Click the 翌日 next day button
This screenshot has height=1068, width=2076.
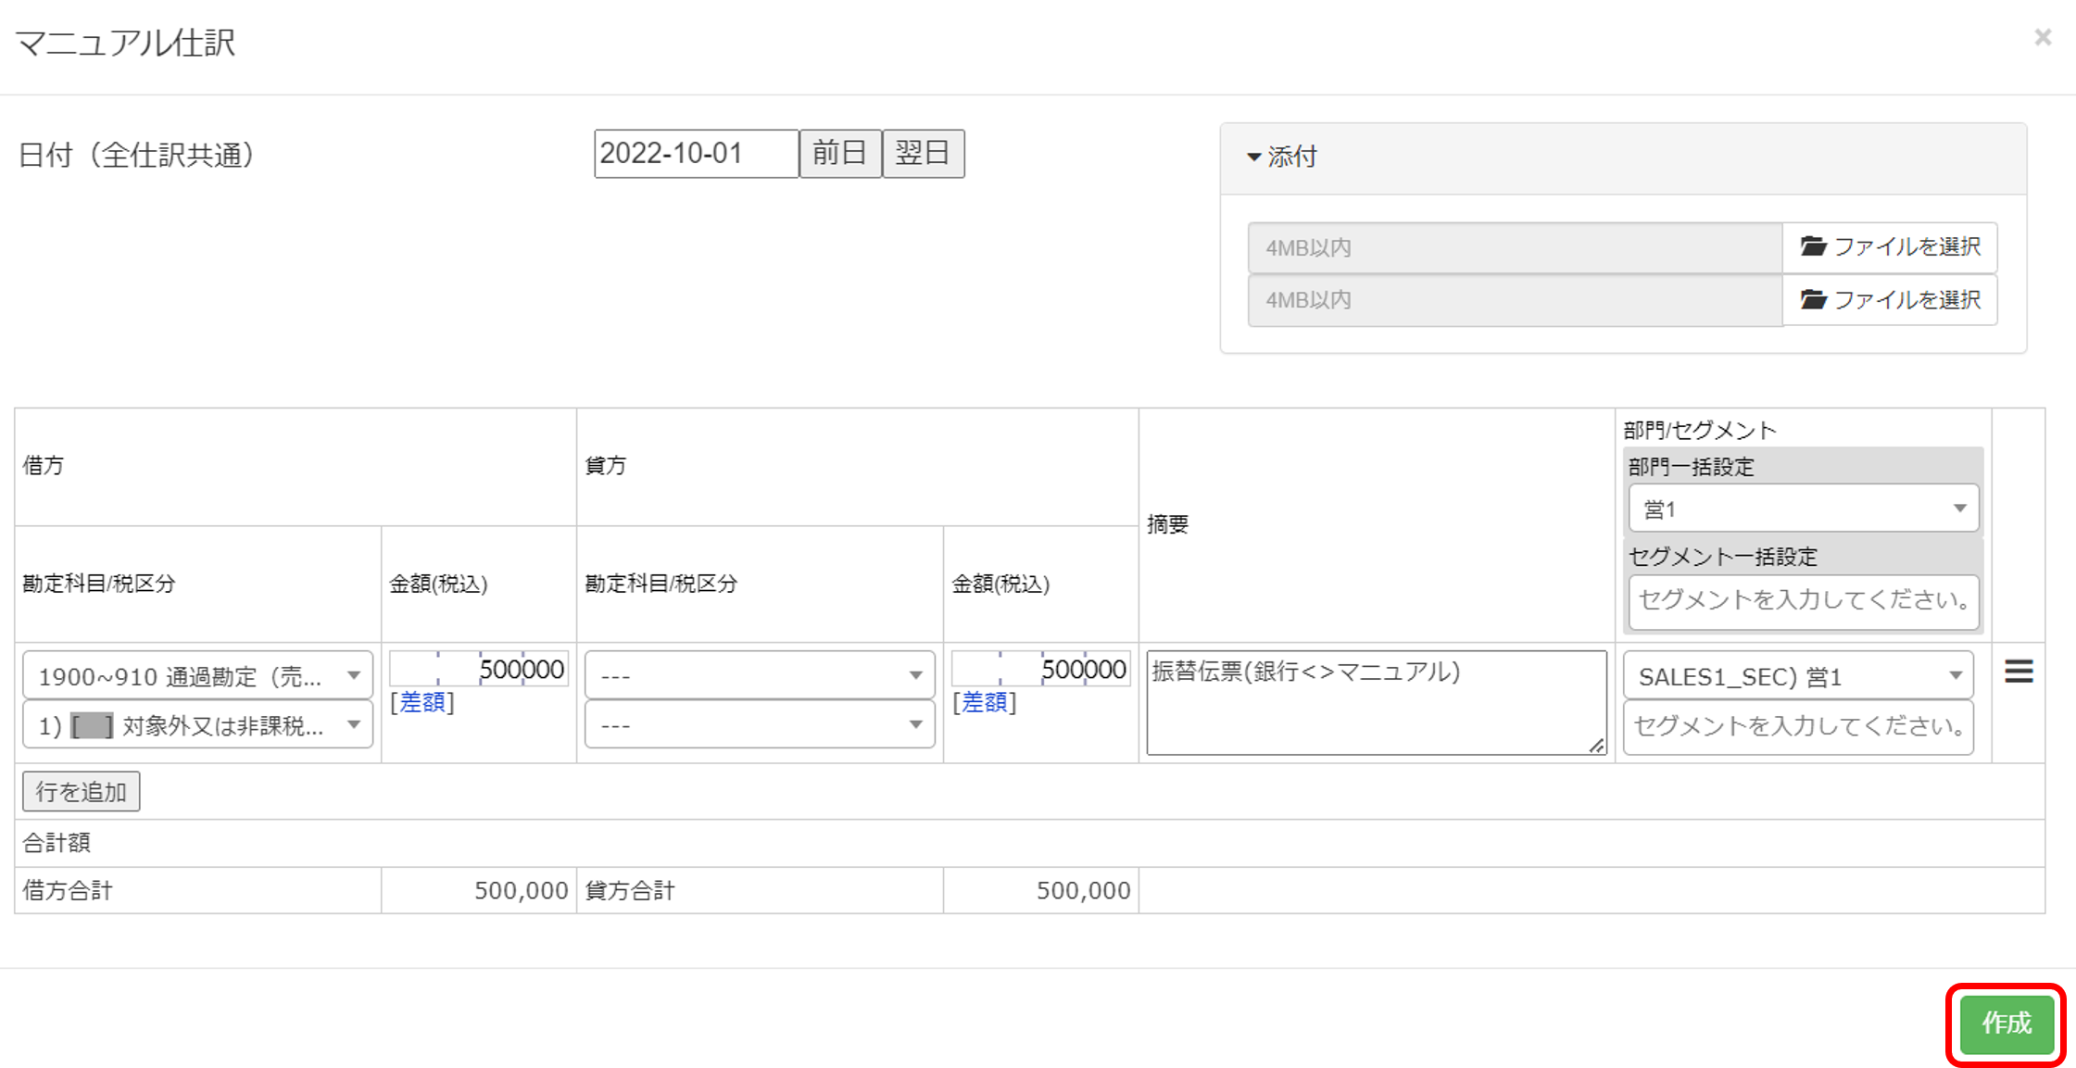point(923,153)
